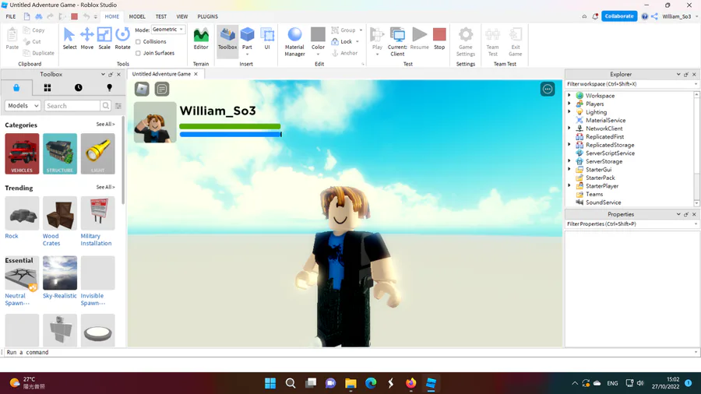The image size is (701, 394).
Task: Click See All next to Categories
Action: (105, 124)
